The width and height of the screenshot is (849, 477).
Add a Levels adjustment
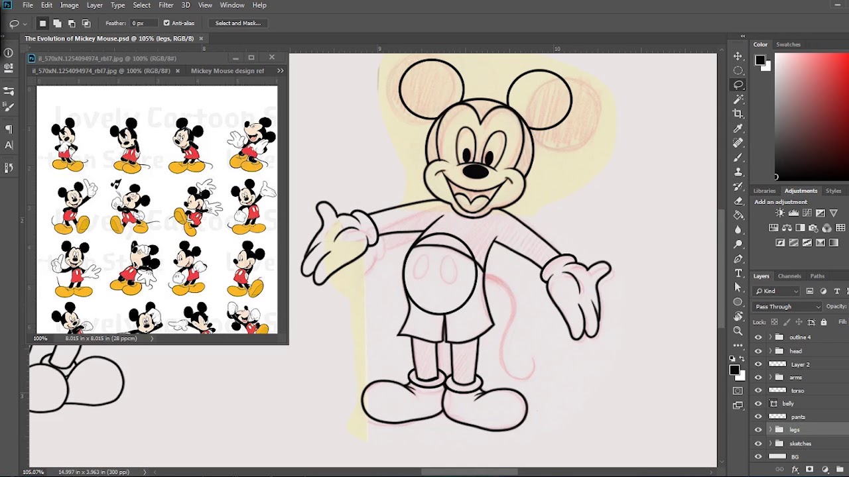click(793, 213)
